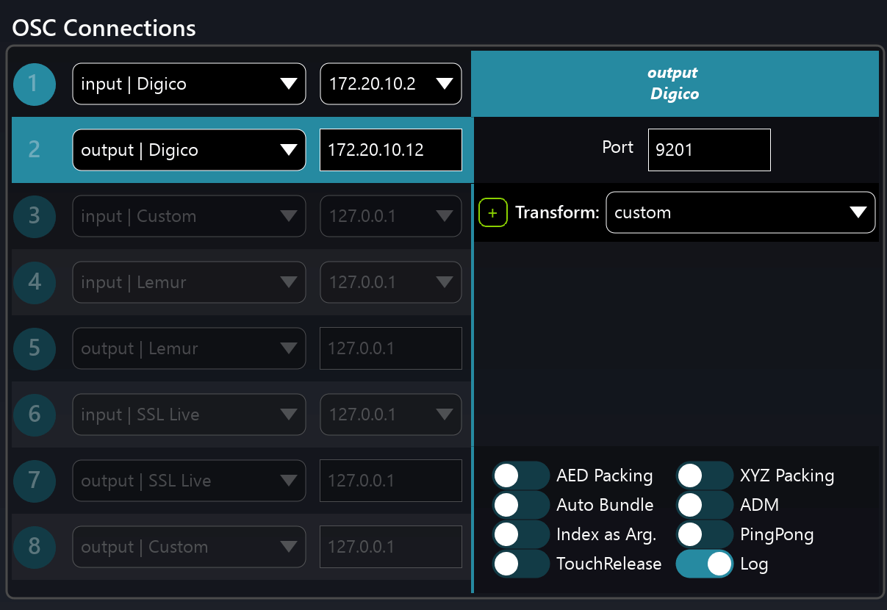Viewport: 887px width, 610px height.
Task: Open the Transform custom dropdown
Action: [x=740, y=213]
